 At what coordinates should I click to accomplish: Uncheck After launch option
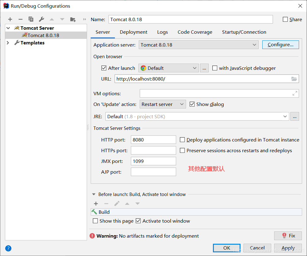[x=104, y=68]
